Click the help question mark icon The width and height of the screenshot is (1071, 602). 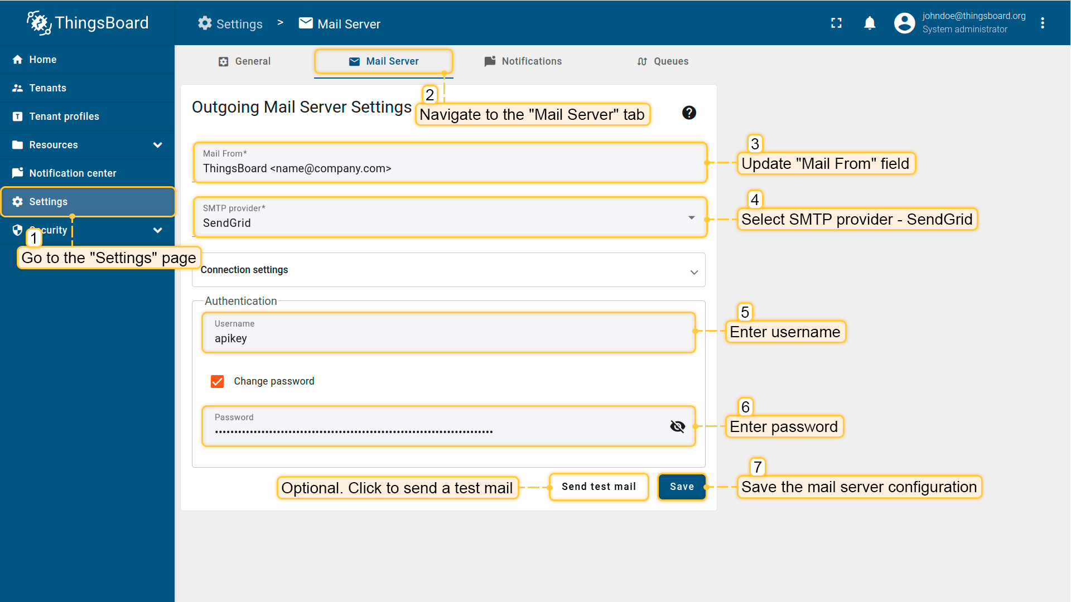[689, 113]
